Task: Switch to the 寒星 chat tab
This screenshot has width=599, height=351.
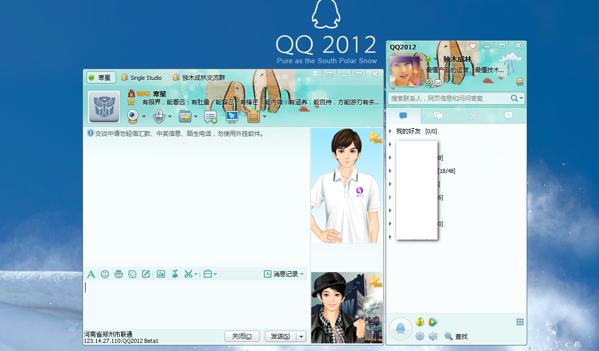Action: click(101, 77)
